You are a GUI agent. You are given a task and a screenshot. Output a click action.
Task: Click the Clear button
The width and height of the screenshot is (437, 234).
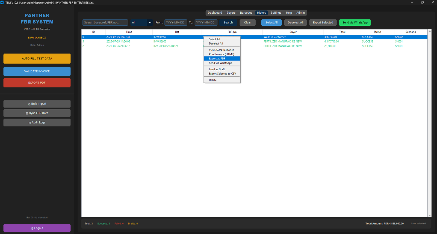click(x=247, y=23)
